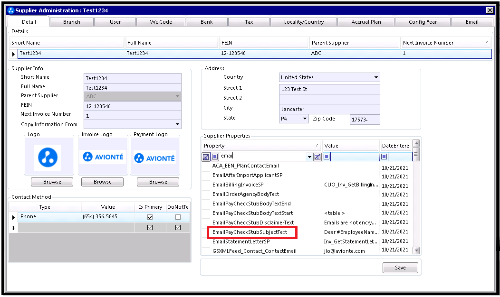Click the FEIN field in Supplier Info
The width and height of the screenshot is (500, 297).
(132, 106)
